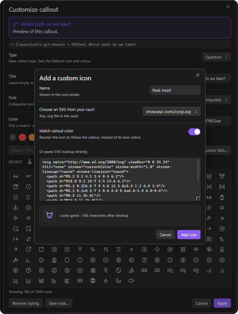The image size is (238, 314).
Task: Toggle the Match callout color switch
Action: point(194,132)
